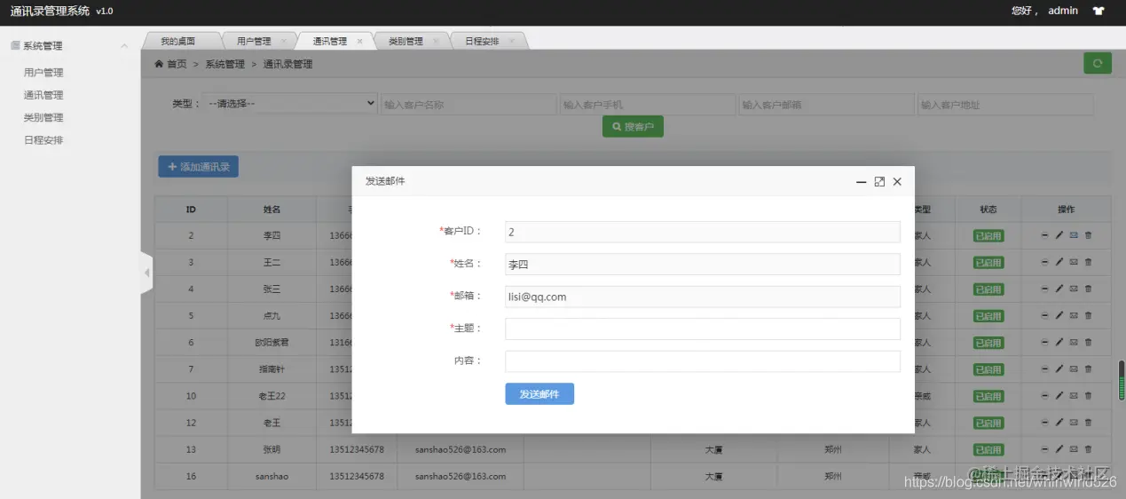Toggle the 已启用 status badge for 李四
The image size is (1126, 499).
coord(988,236)
